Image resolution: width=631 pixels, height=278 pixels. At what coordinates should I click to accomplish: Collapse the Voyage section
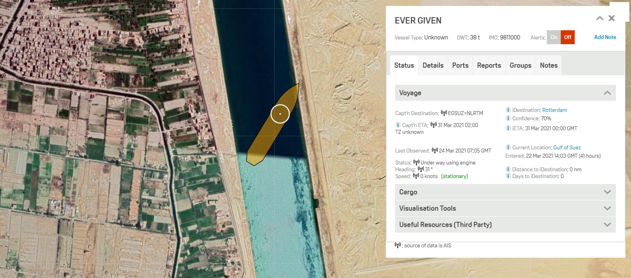click(607, 93)
